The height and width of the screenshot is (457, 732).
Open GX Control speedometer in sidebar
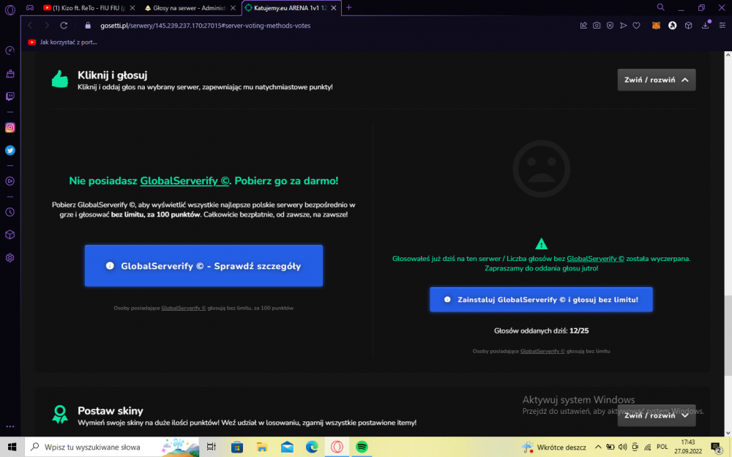click(x=10, y=50)
